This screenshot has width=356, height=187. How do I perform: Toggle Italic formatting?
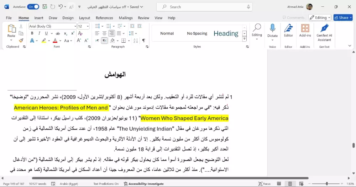click(x=39, y=33)
